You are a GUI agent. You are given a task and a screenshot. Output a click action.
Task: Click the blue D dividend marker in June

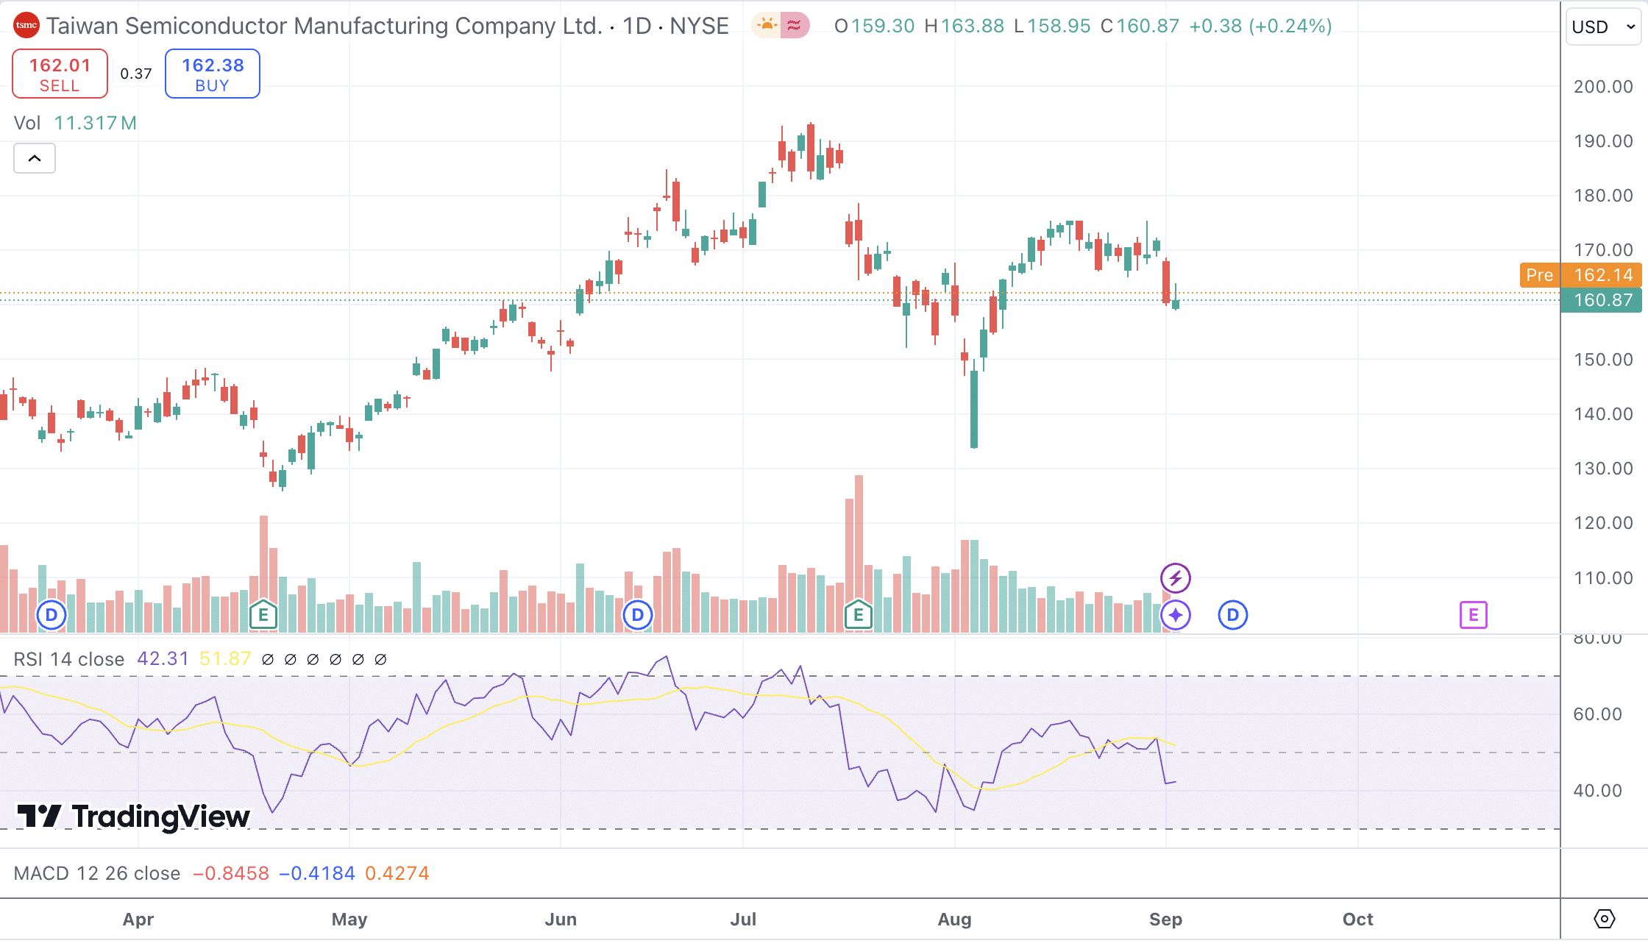638,615
